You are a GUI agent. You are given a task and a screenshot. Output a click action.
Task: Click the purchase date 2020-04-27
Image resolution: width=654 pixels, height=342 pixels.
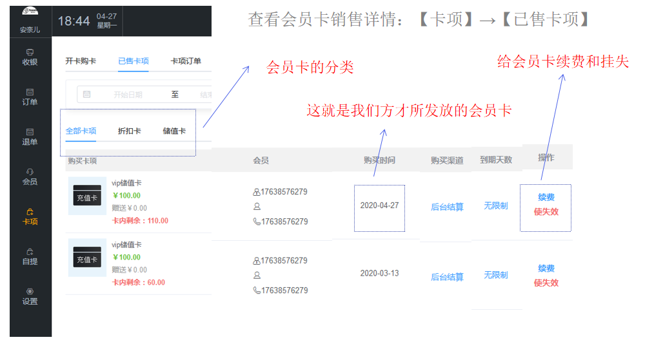pos(379,205)
